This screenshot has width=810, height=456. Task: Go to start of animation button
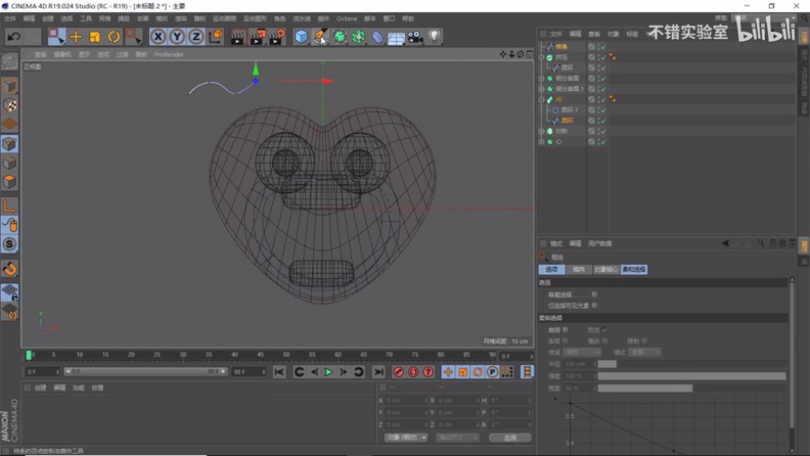pyautogui.click(x=279, y=372)
